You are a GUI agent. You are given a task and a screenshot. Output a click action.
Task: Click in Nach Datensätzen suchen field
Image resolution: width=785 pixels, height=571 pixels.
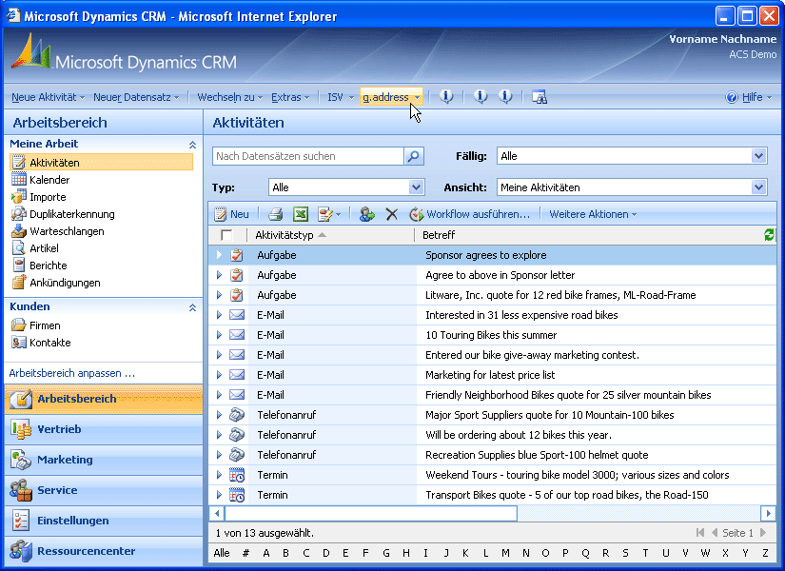coord(308,156)
